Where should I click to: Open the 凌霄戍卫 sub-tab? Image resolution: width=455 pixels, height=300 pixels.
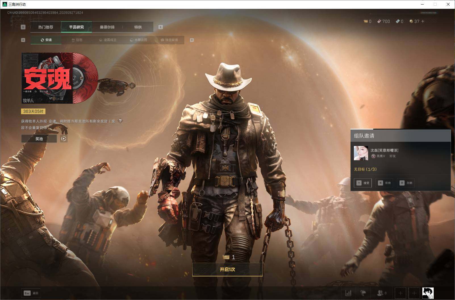pos(108,40)
